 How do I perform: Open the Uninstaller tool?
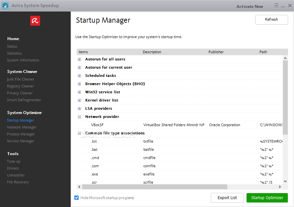(x=16, y=175)
